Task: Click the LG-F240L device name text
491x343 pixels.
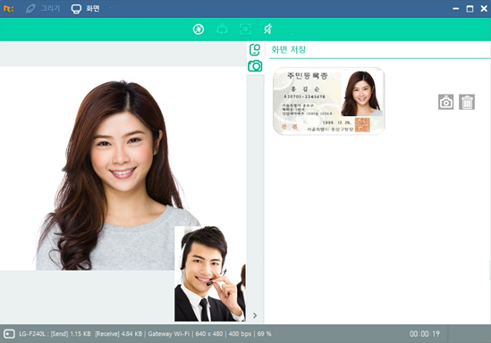Action: click(x=32, y=334)
